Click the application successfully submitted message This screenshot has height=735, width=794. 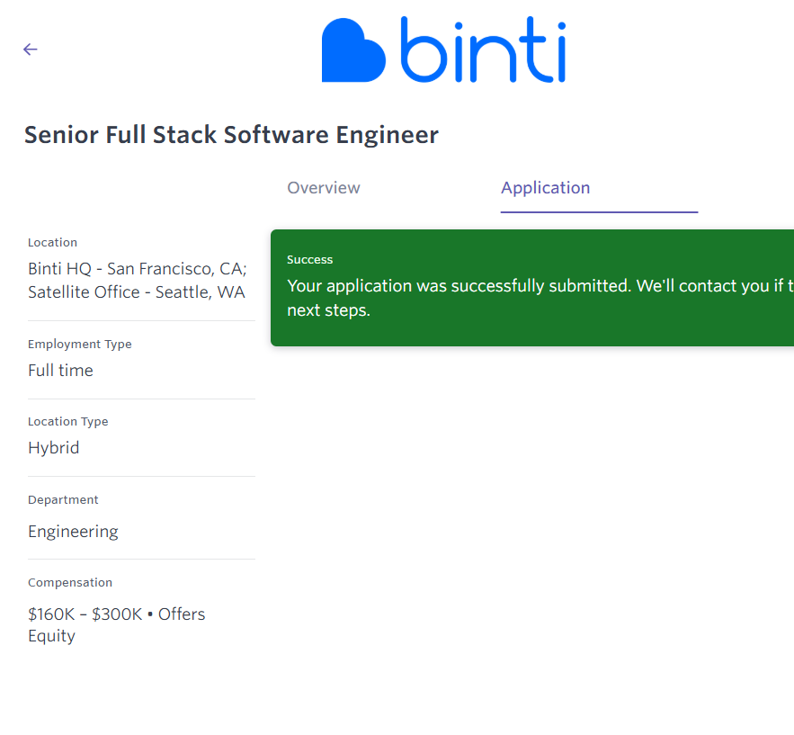(540, 287)
